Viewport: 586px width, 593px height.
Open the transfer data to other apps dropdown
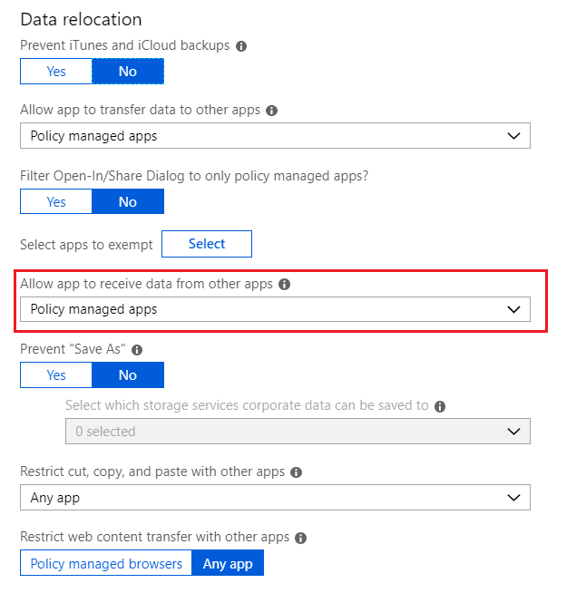(275, 136)
